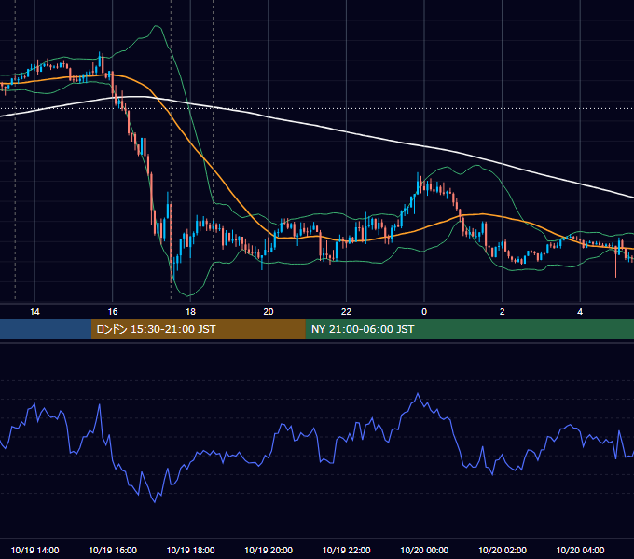
Task: Click the 10/19 14:00 time label
Action: click(x=34, y=550)
